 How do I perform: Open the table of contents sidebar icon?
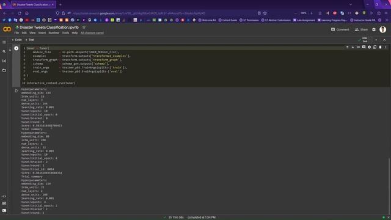click(x=4, y=42)
